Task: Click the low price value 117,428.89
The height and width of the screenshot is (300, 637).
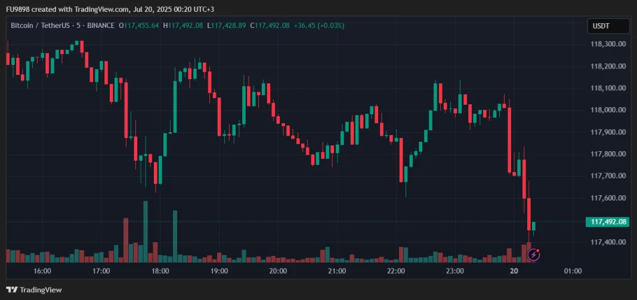Action: (x=230, y=26)
